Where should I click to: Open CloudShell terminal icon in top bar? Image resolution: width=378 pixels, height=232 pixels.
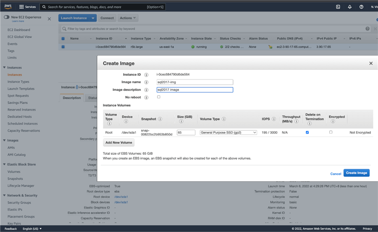click(338, 7)
